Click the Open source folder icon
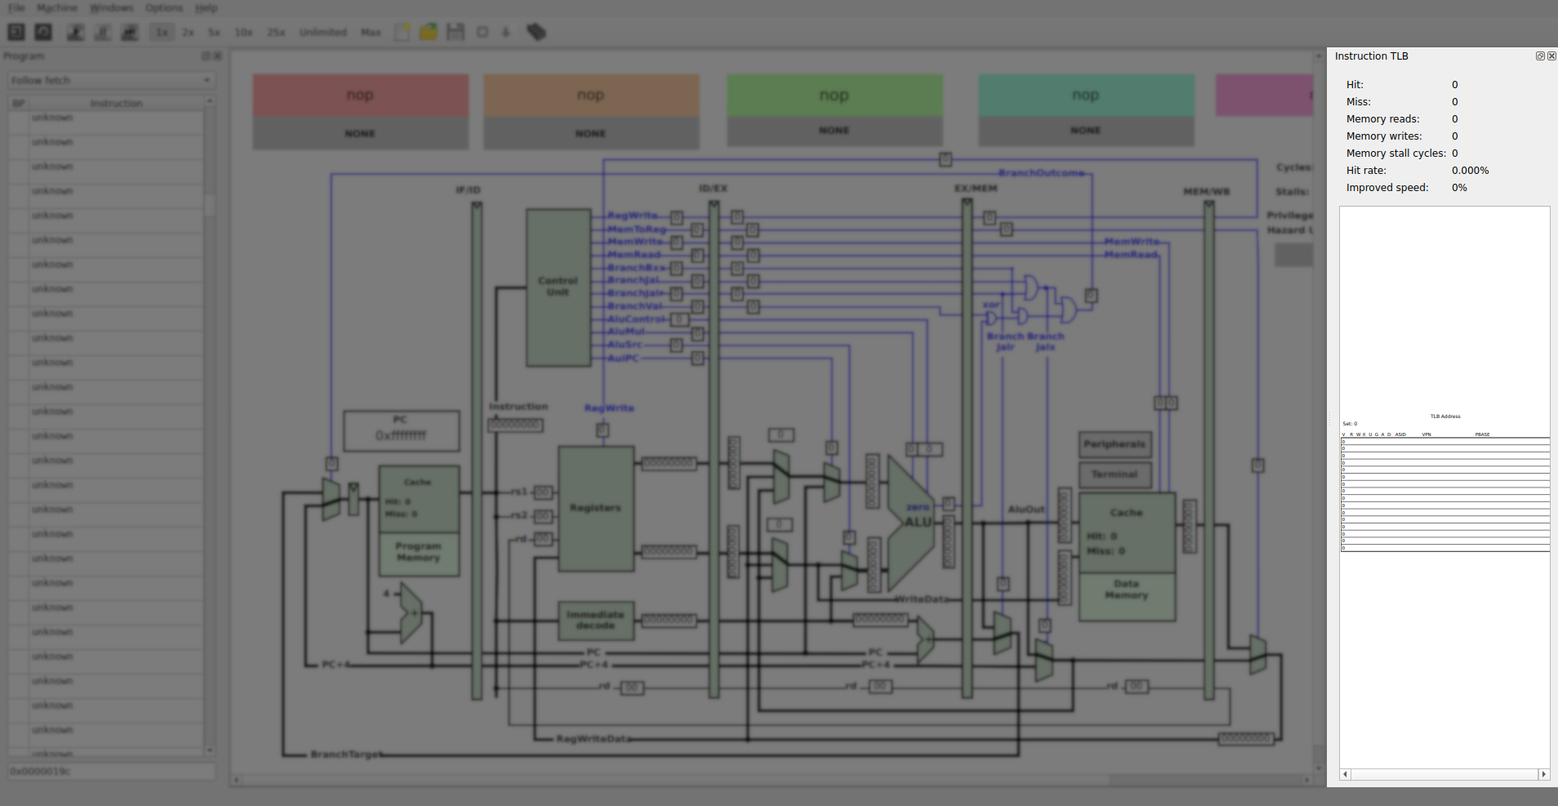Screen dimensions: 1558x806 (429, 32)
